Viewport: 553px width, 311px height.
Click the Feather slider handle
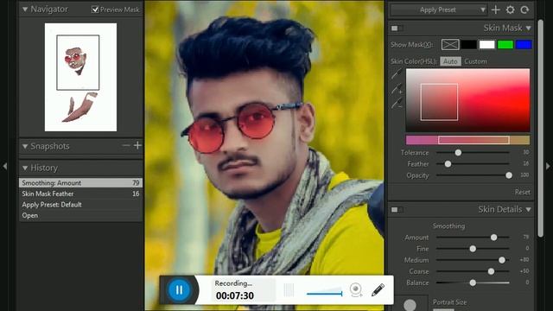[448, 163]
